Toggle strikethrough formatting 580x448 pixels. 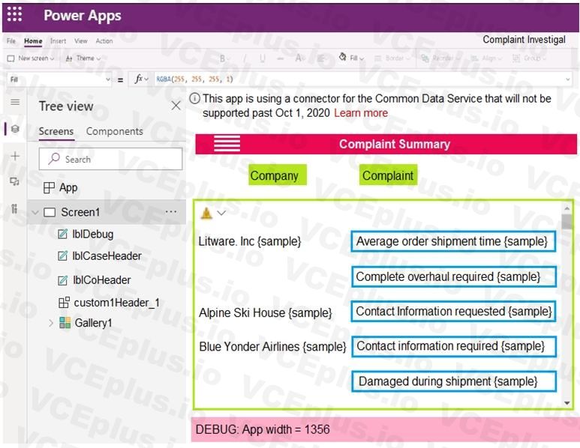281,58
